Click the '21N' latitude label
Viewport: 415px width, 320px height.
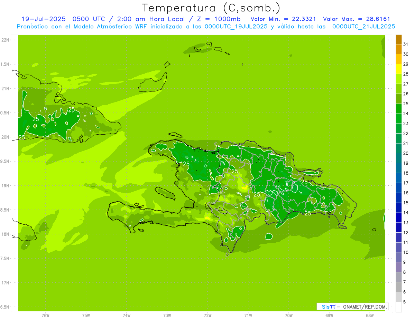coord(5,88)
